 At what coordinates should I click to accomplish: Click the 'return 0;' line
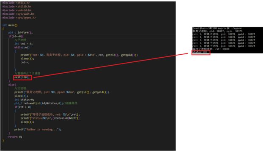point(15,137)
